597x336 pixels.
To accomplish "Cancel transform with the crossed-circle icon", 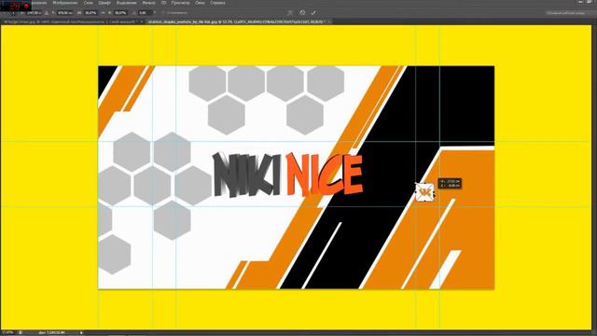I will pos(302,12).
